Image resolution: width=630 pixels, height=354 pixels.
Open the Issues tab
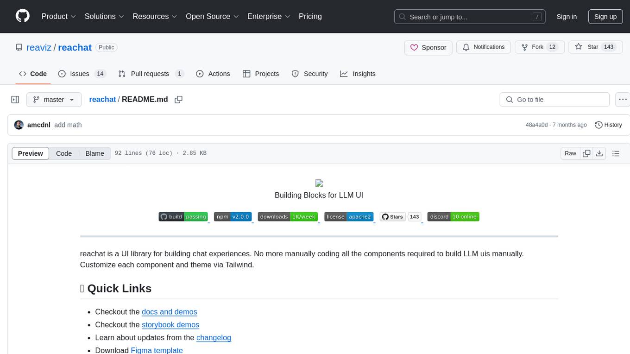[x=82, y=74]
